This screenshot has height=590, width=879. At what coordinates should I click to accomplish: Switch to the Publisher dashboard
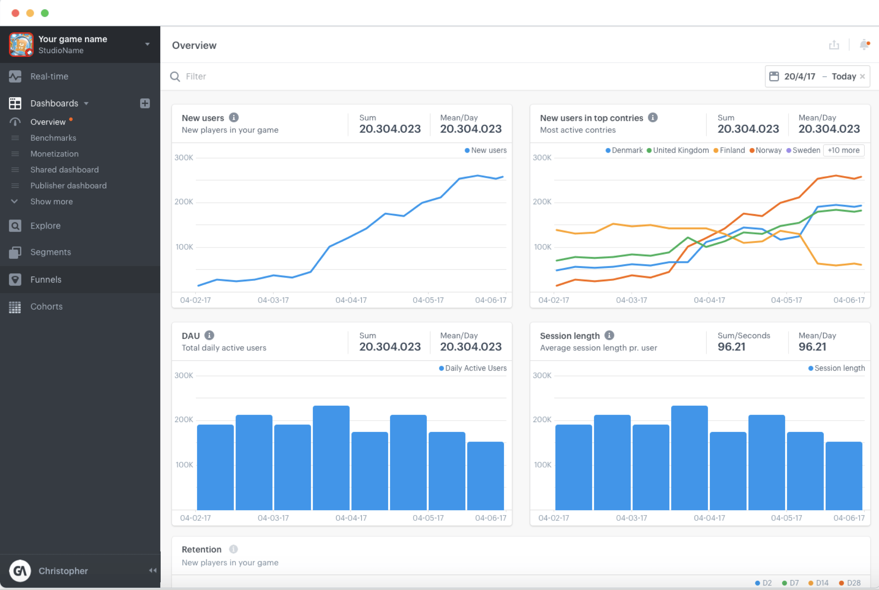coord(68,185)
